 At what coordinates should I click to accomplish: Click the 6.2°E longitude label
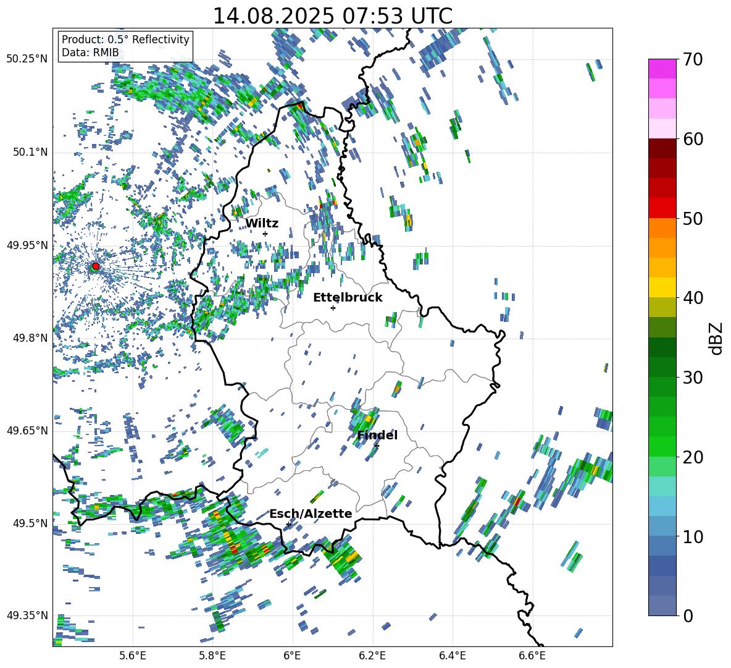click(x=372, y=656)
